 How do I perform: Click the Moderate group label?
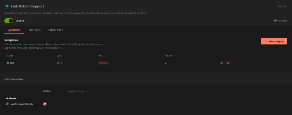point(11,98)
